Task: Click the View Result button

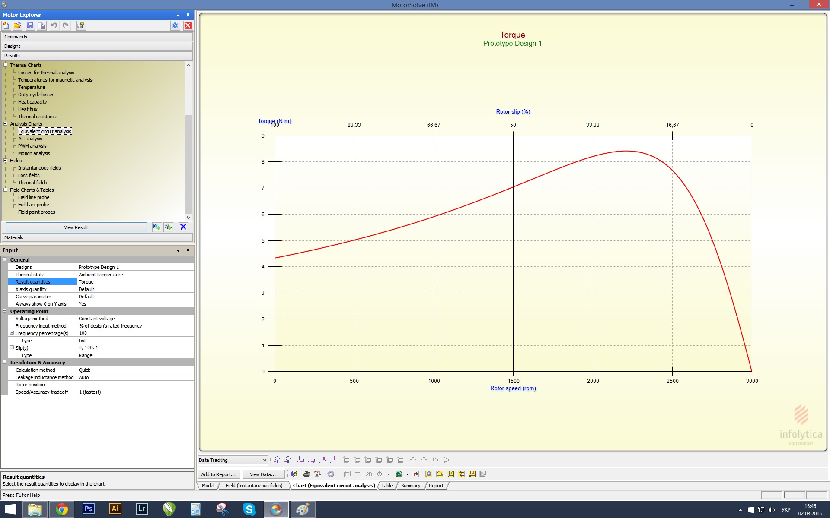Action: click(x=76, y=227)
